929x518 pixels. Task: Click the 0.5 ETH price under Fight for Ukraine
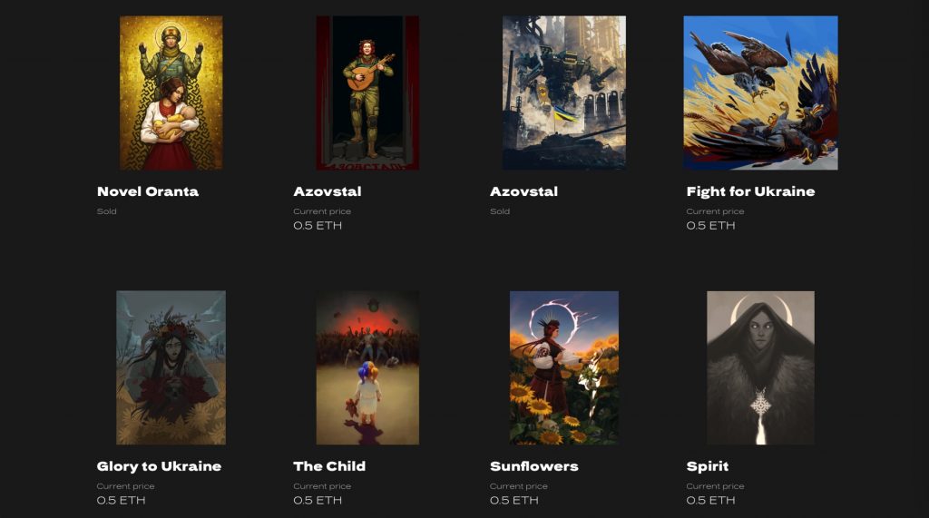click(x=710, y=226)
